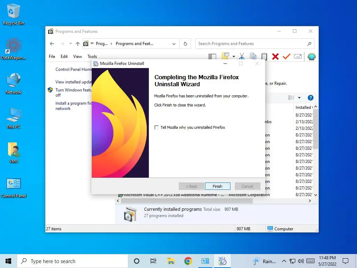Click the Cortana circle taskbar icon
357x268 pixels.
pos(137,261)
